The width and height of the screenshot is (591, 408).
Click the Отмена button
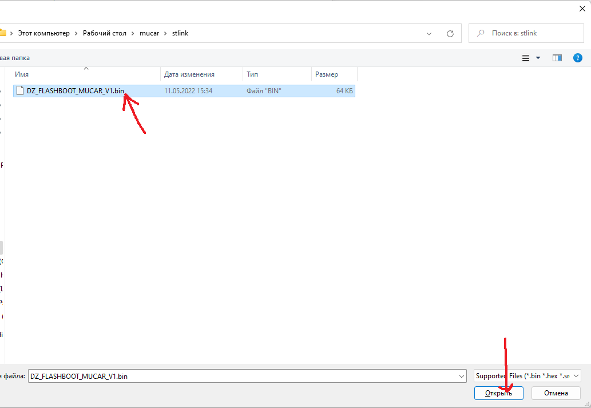[556, 393]
